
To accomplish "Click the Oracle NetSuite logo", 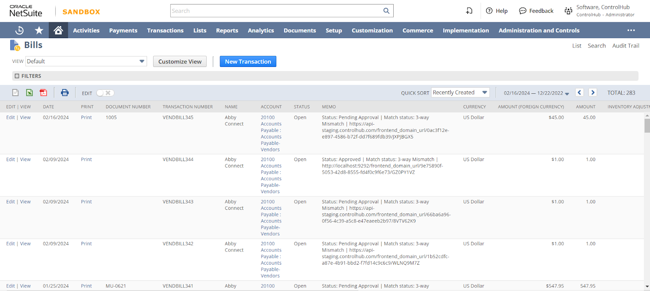I will point(26,11).
